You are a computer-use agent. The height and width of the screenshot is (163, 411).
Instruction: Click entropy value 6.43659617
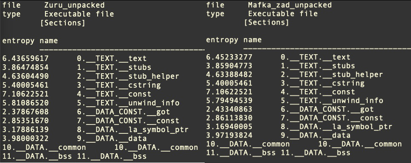click(x=25, y=58)
